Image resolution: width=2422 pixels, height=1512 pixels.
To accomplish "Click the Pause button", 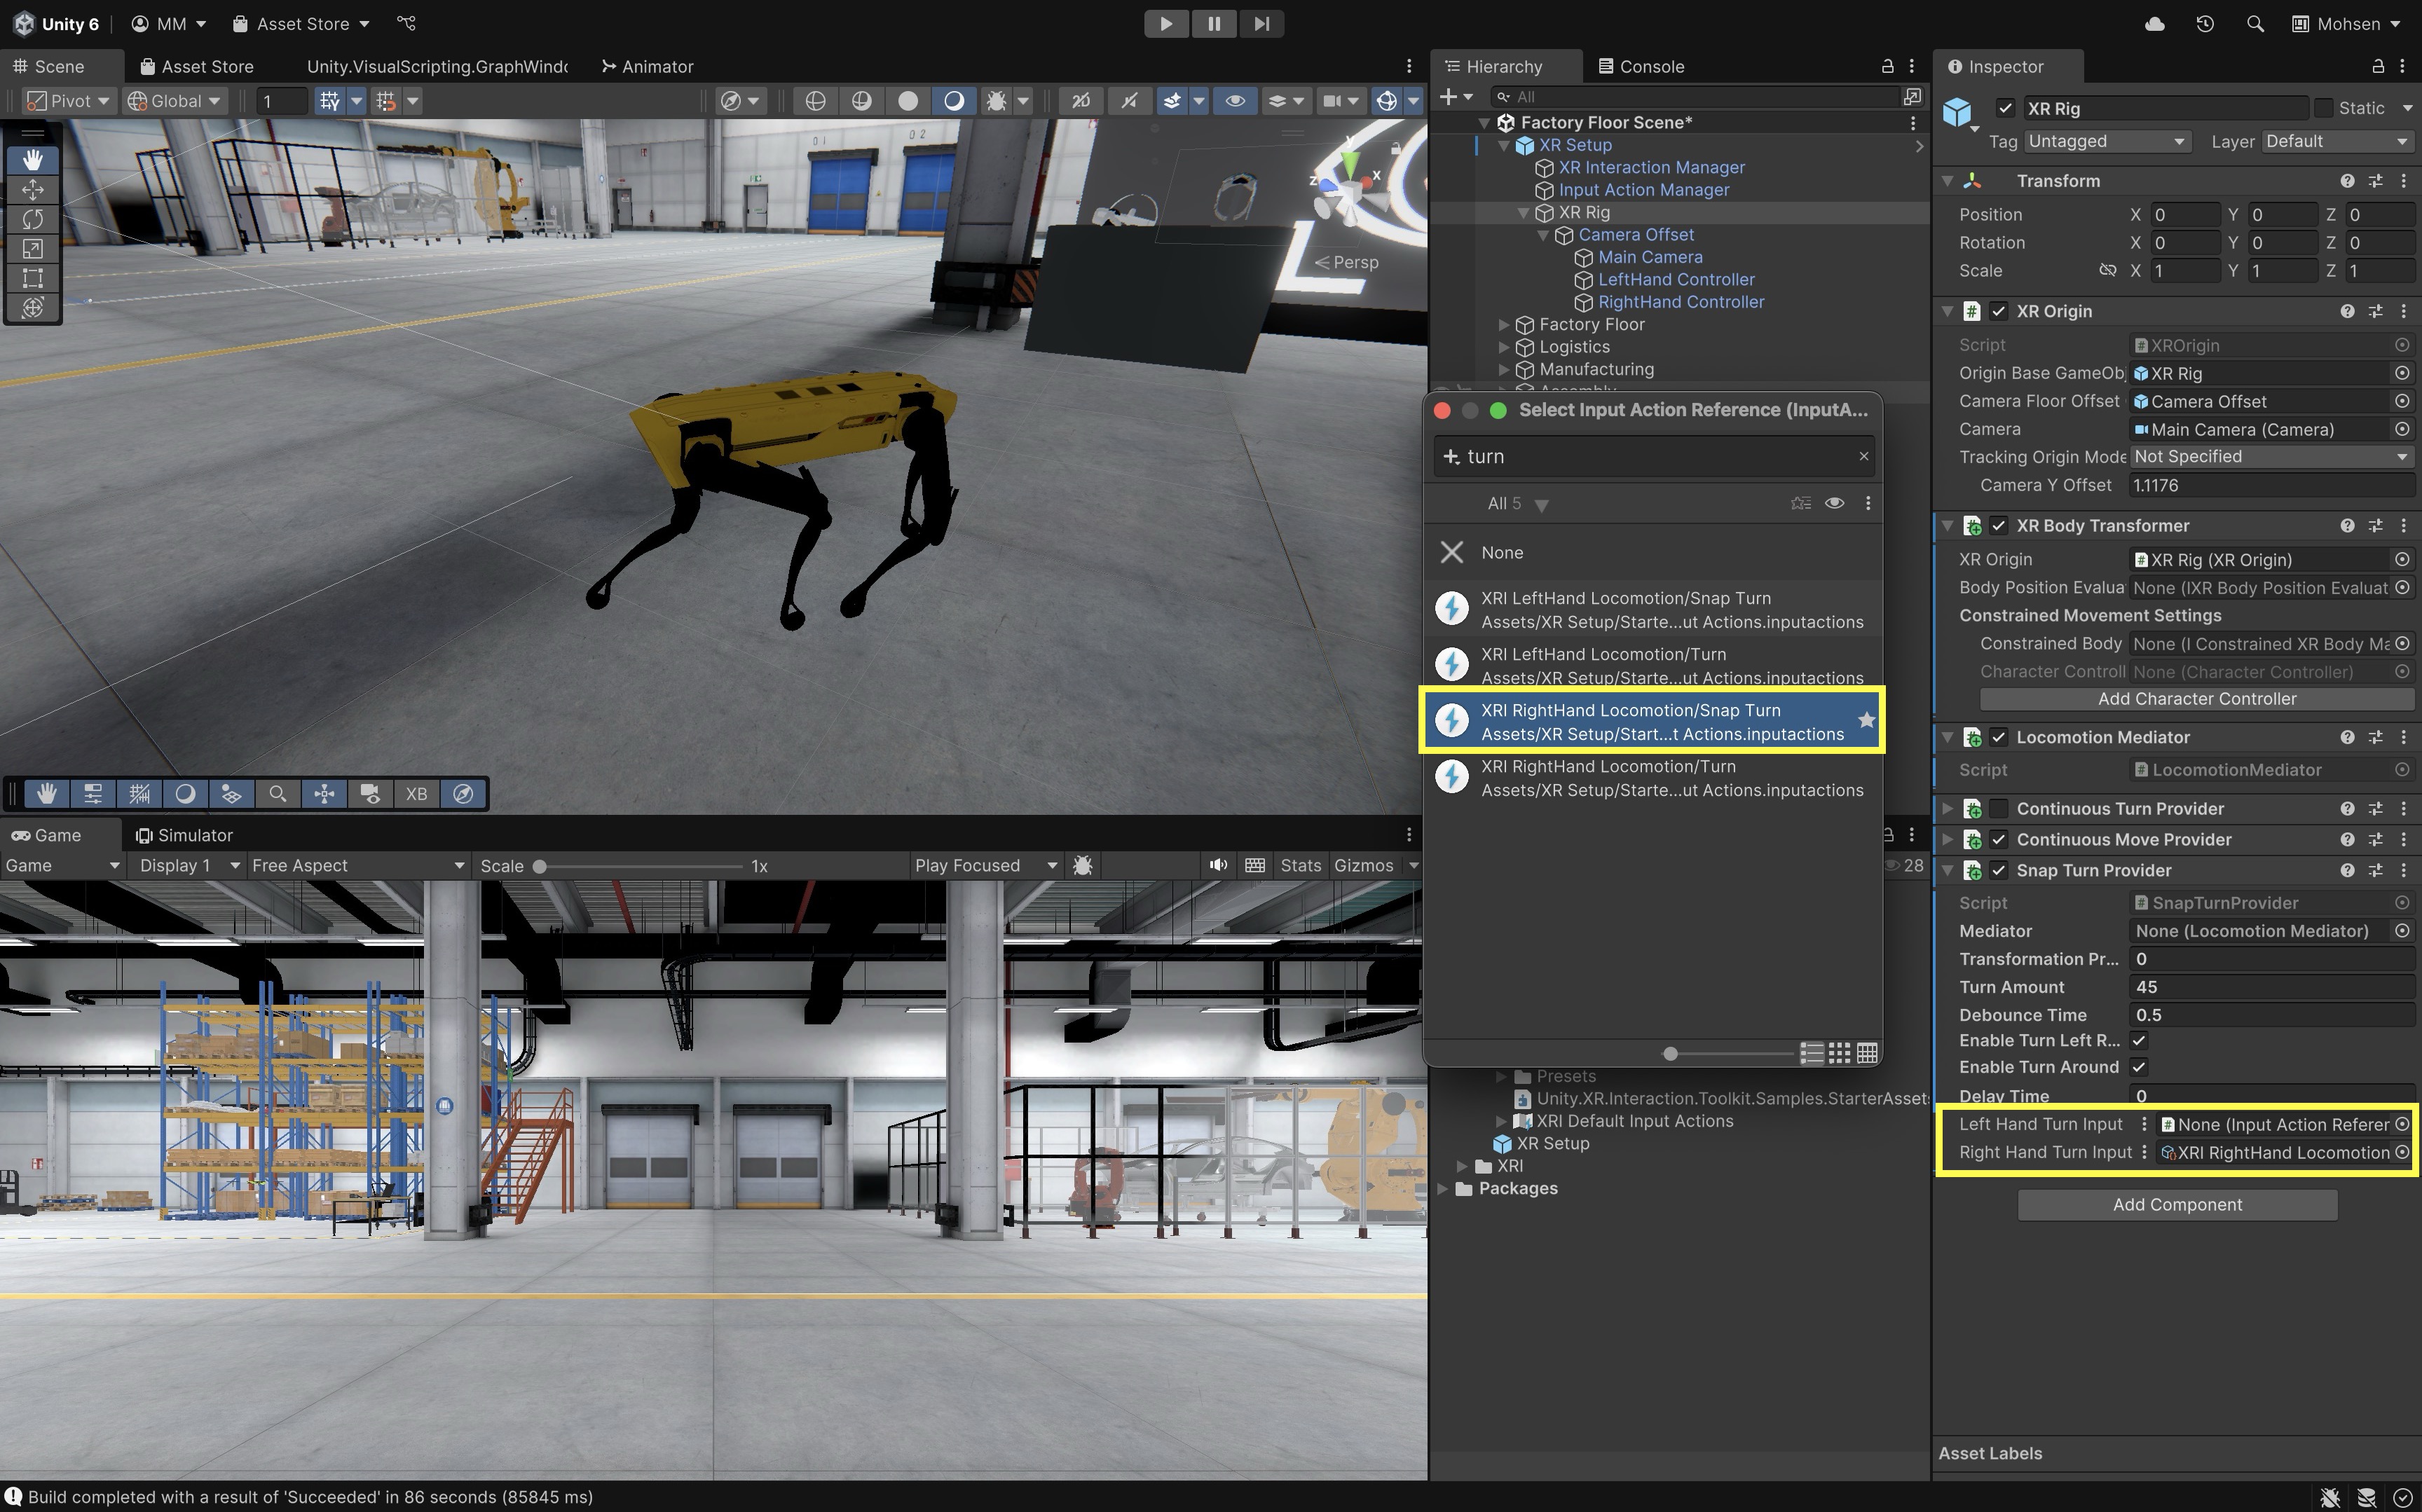I will pos(1214,23).
